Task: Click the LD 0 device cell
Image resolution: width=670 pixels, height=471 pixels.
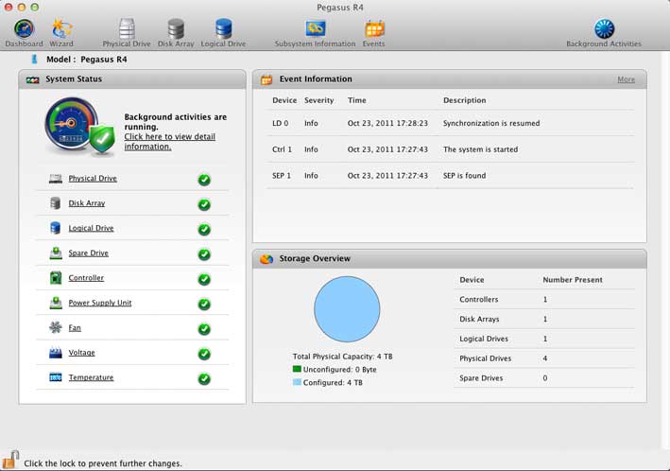Action: [281, 123]
